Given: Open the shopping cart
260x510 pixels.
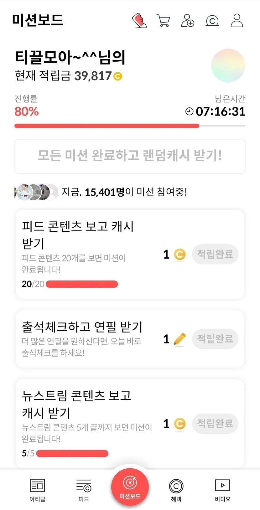Looking at the screenshot, I should [163, 21].
